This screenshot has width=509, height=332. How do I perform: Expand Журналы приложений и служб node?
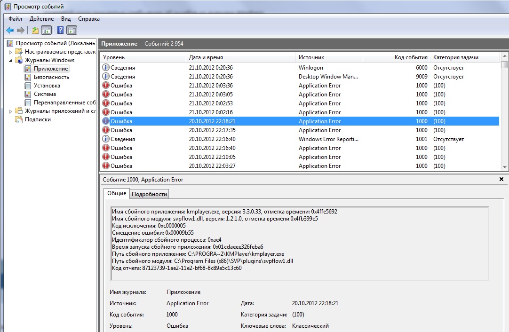pyautogui.click(x=10, y=111)
